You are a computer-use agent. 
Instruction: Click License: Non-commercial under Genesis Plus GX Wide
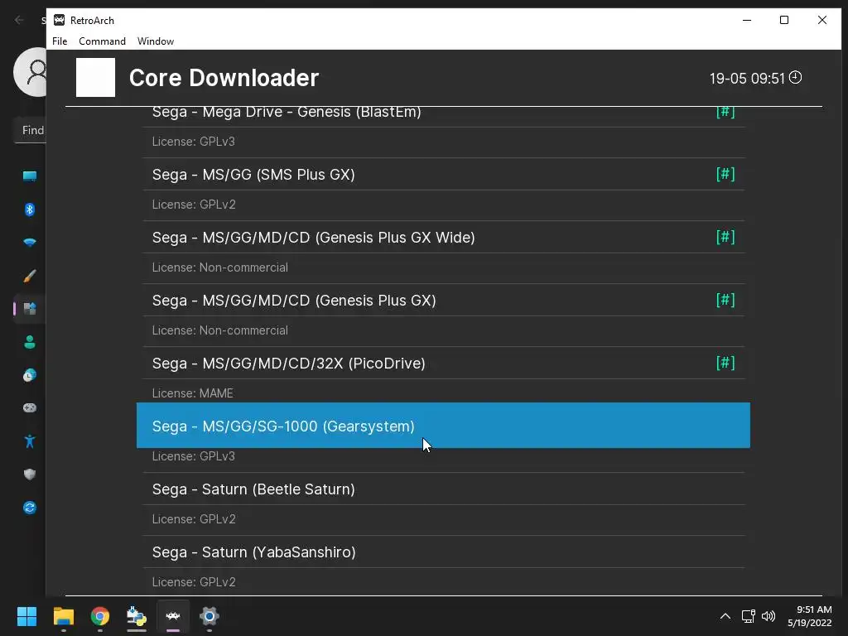click(220, 267)
